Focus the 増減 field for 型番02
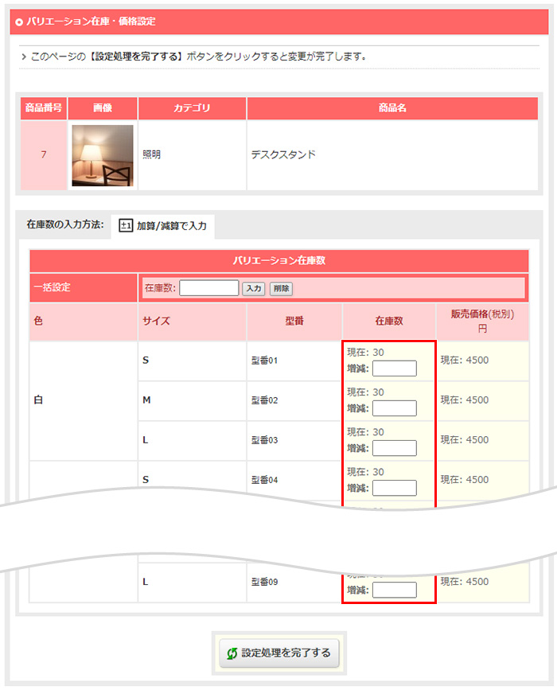The height and width of the screenshot is (690, 557). (394, 408)
